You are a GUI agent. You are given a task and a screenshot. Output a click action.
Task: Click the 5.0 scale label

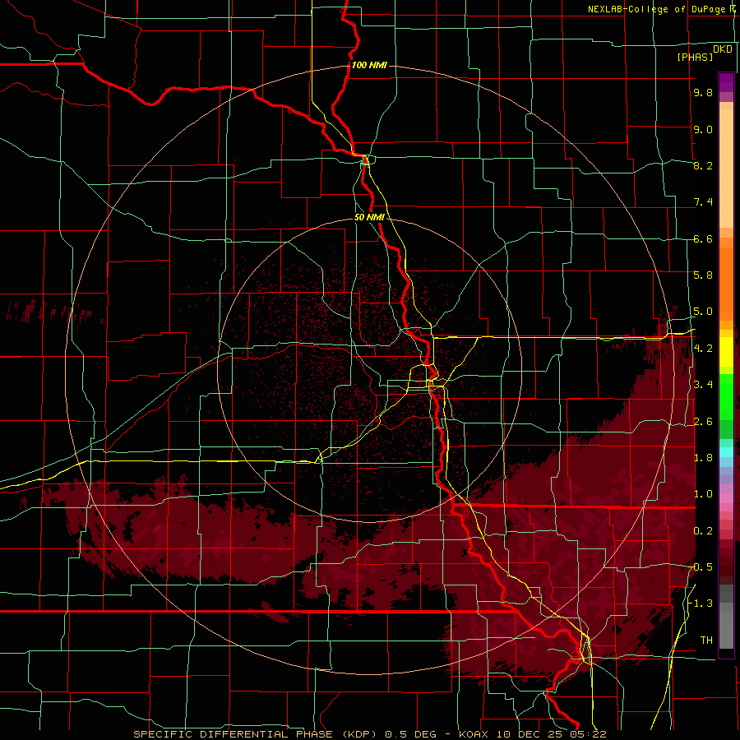coord(703,312)
